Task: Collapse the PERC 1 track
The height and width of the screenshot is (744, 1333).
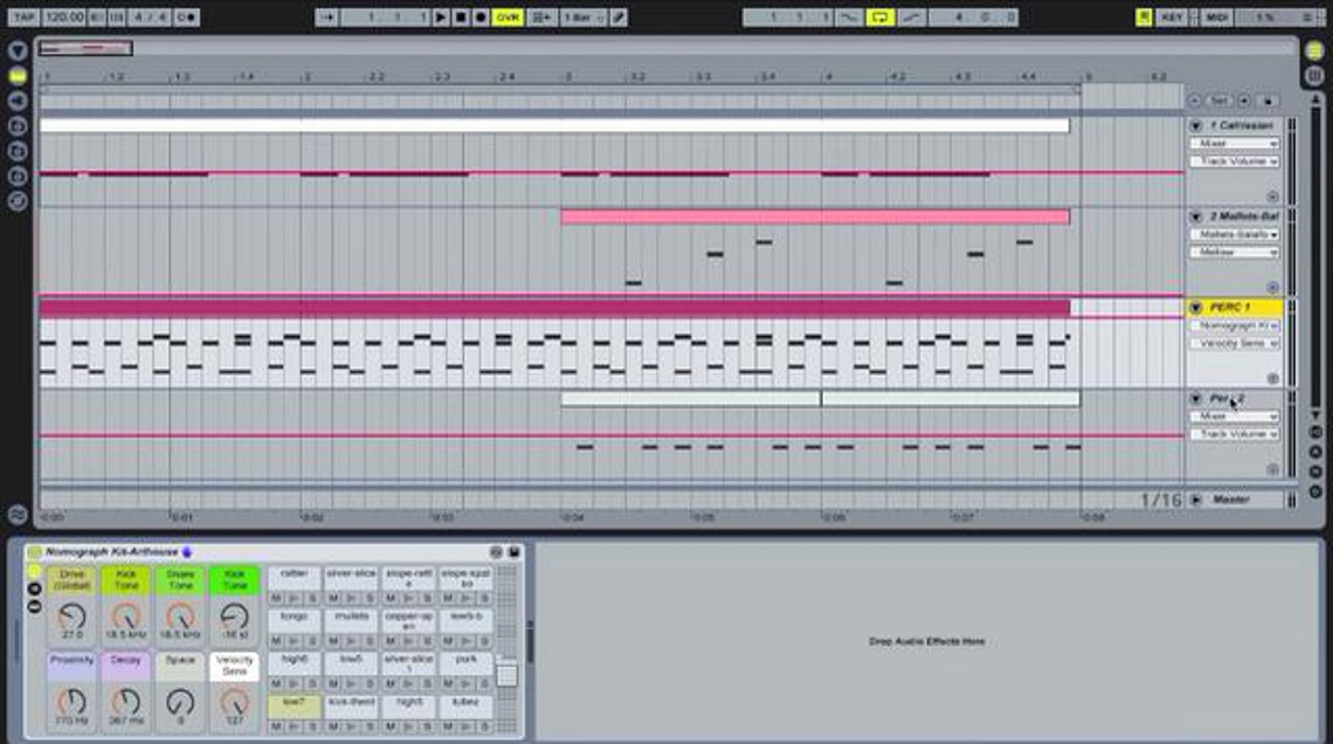Action: tap(1196, 308)
